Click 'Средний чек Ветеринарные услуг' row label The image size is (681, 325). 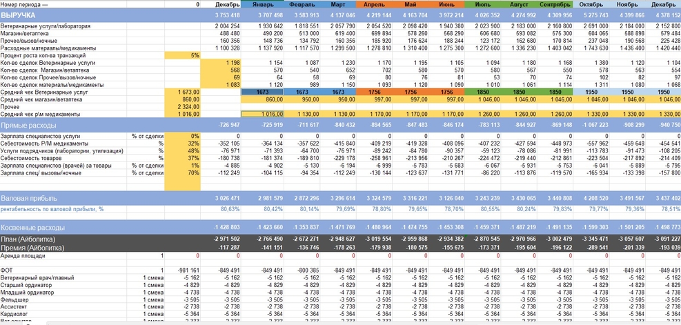coord(46,92)
